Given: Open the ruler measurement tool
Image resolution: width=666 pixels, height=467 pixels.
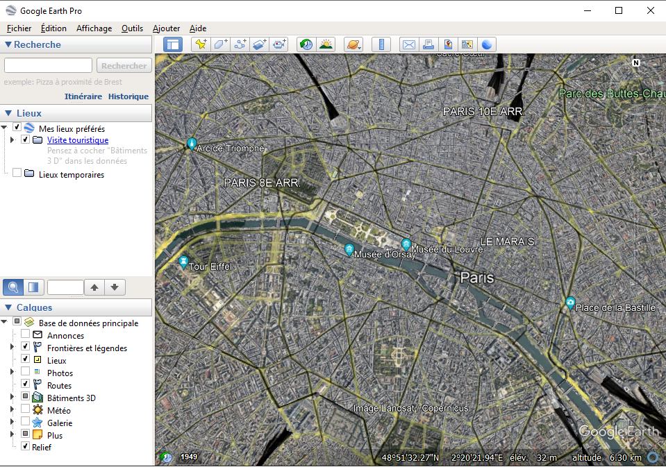Looking at the screenshot, I should point(381,44).
